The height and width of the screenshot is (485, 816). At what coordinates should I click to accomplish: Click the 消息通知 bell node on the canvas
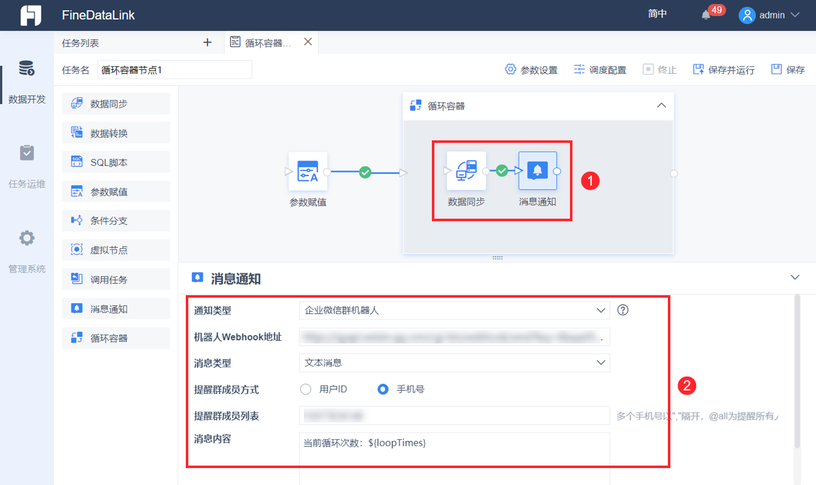pos(537,170)
